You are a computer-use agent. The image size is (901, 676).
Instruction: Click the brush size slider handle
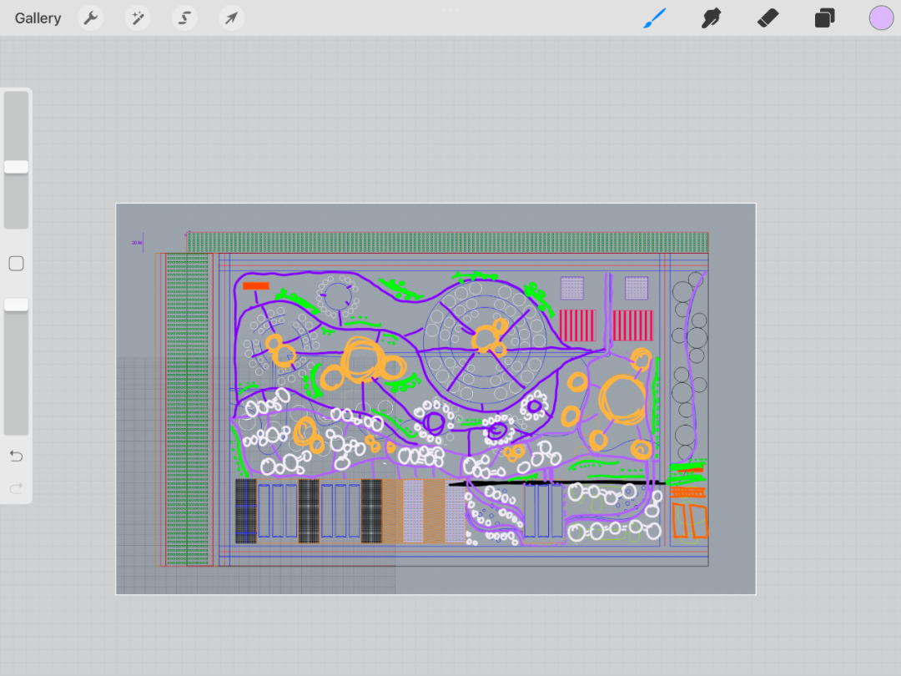(x=16, y=167)
